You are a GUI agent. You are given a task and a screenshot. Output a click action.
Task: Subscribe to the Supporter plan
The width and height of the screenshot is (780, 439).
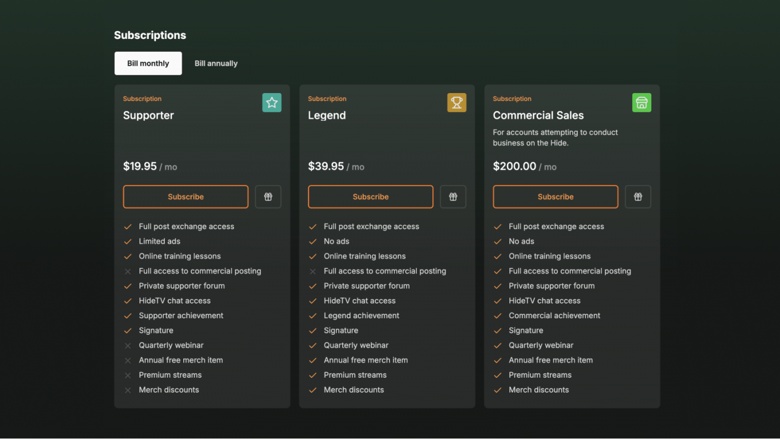186,197
